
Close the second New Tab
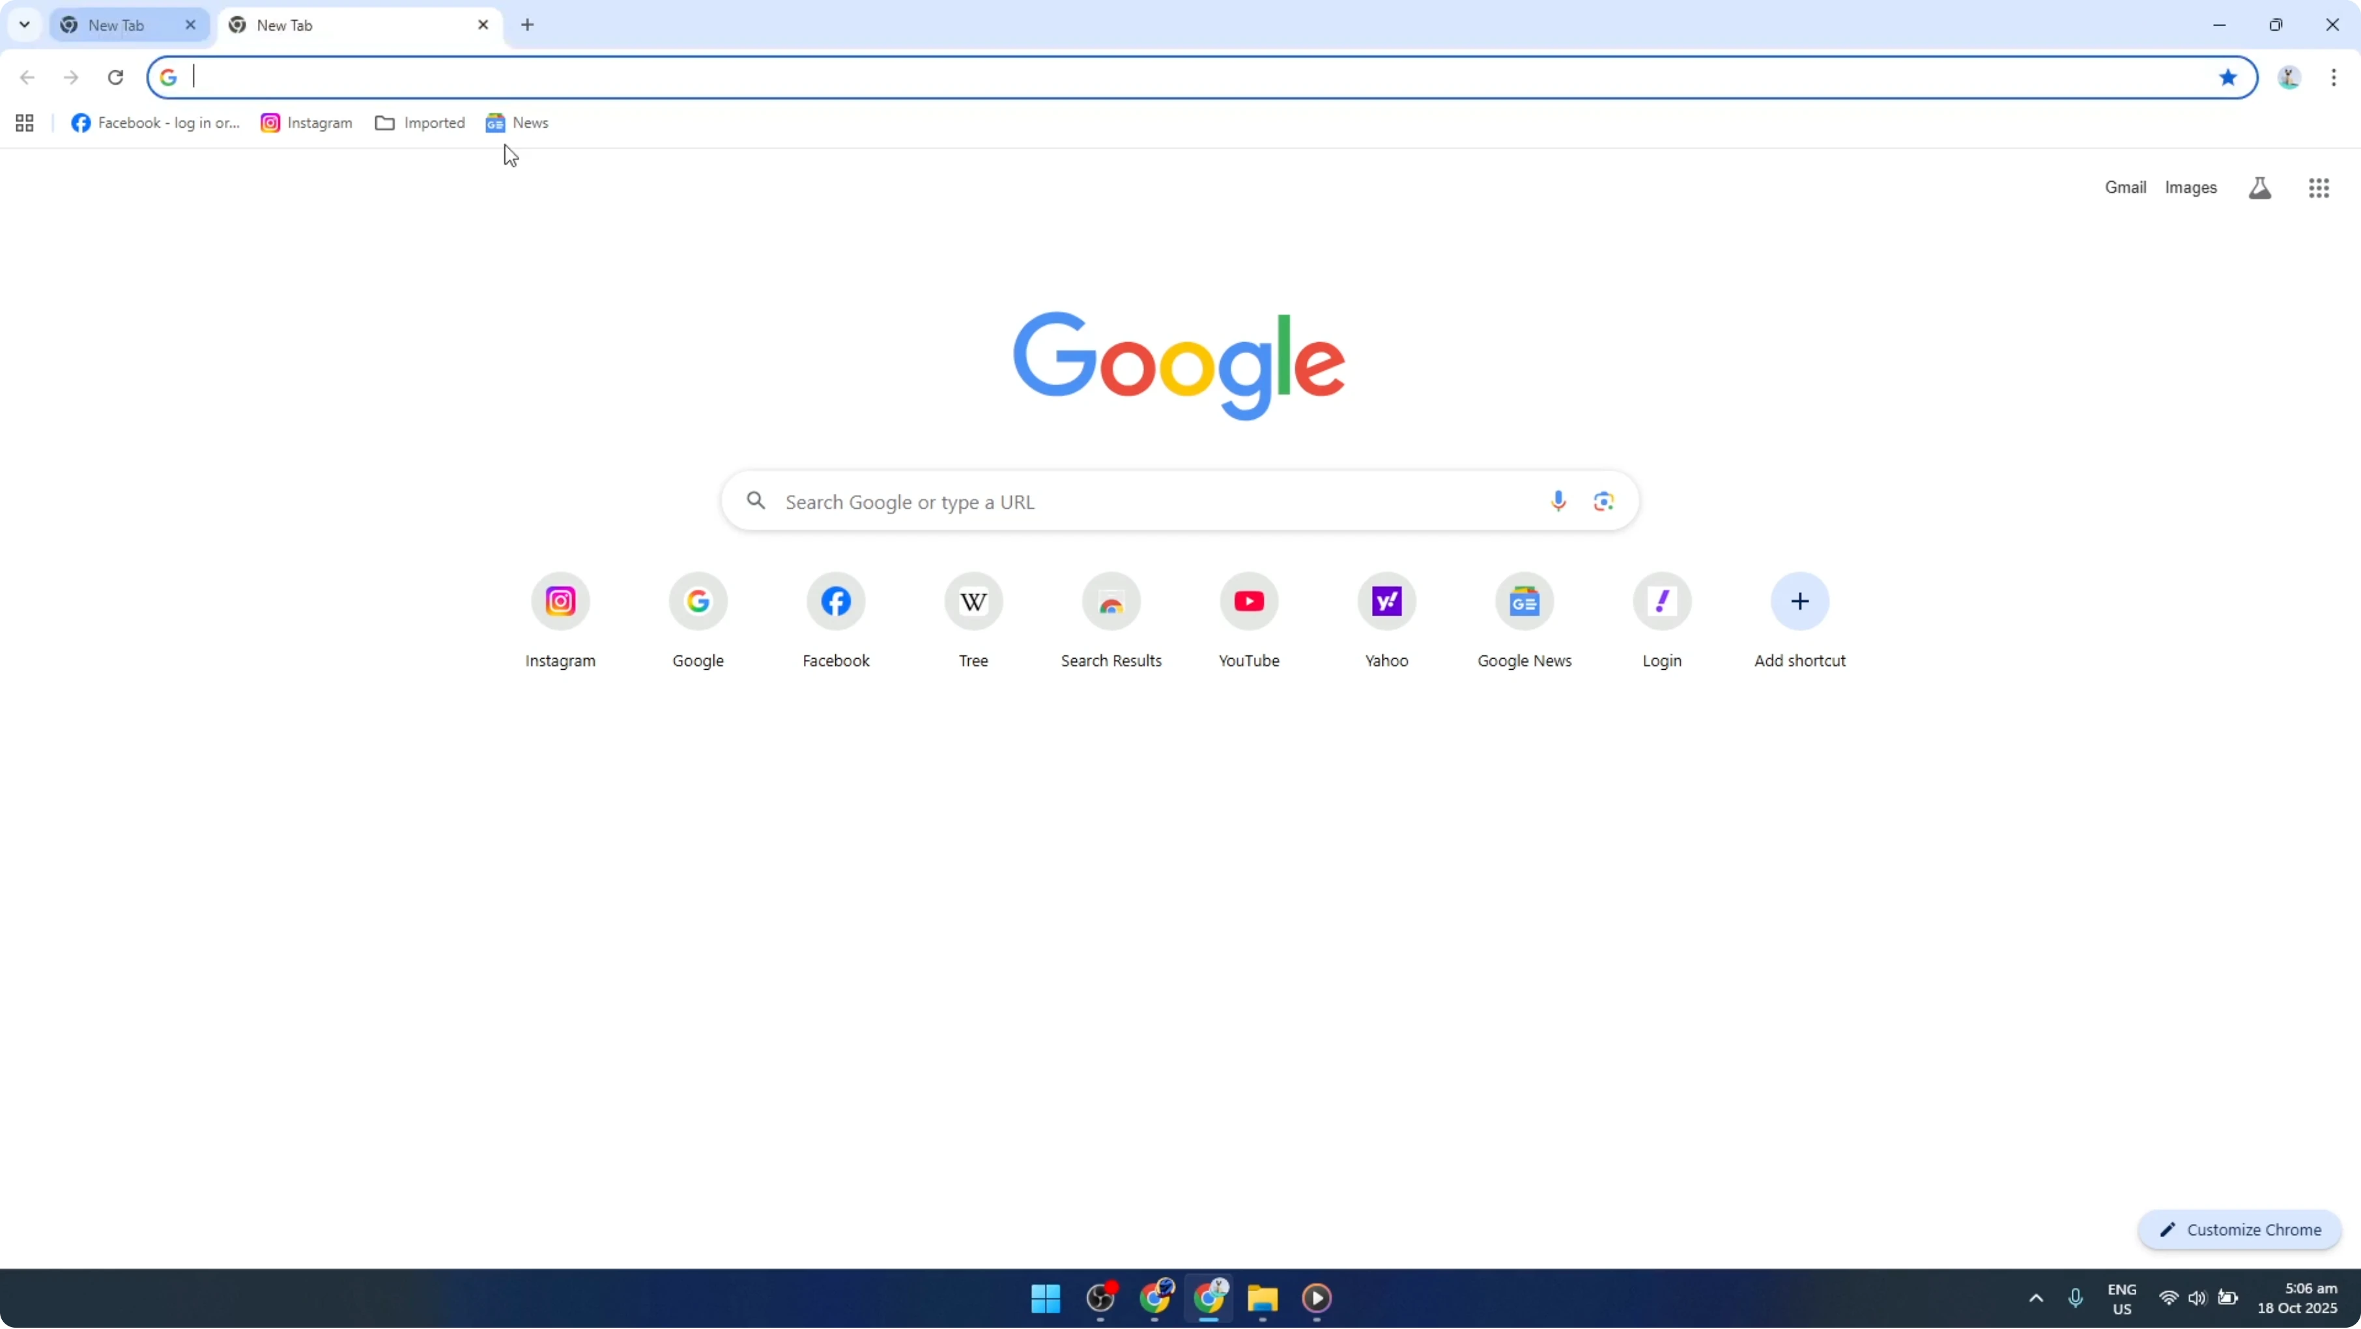pyautogui.click(x=483, y=25)
